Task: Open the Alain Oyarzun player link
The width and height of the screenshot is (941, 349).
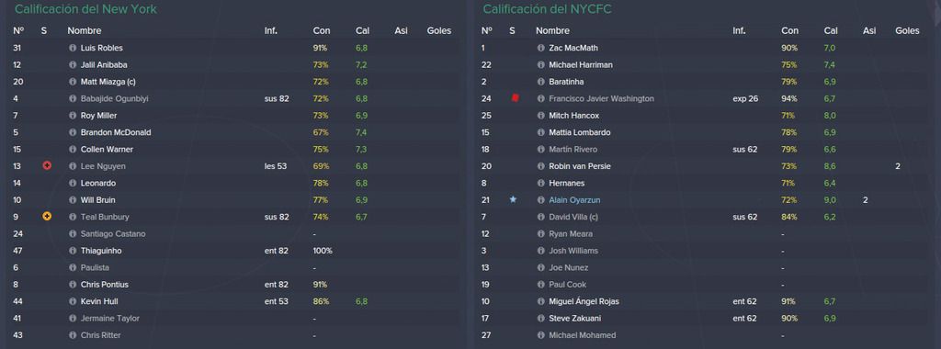Action: (x=574, y=200)
